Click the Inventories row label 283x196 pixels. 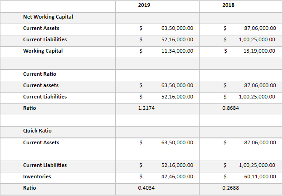tap(37, 176)
